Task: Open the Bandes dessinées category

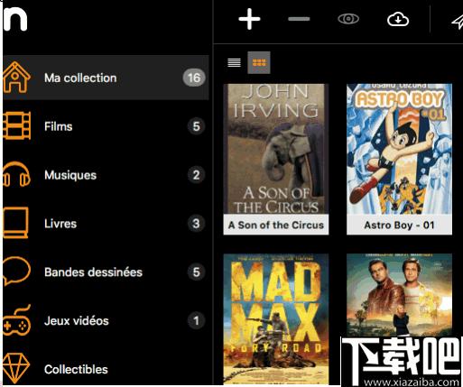Action: [x=106, y=272]
